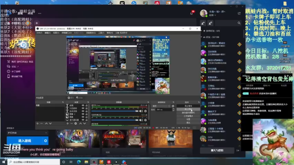Viewport: 294px width, 165px height.
Task: Click 进入游戏 play button
Action: (25, 141)
